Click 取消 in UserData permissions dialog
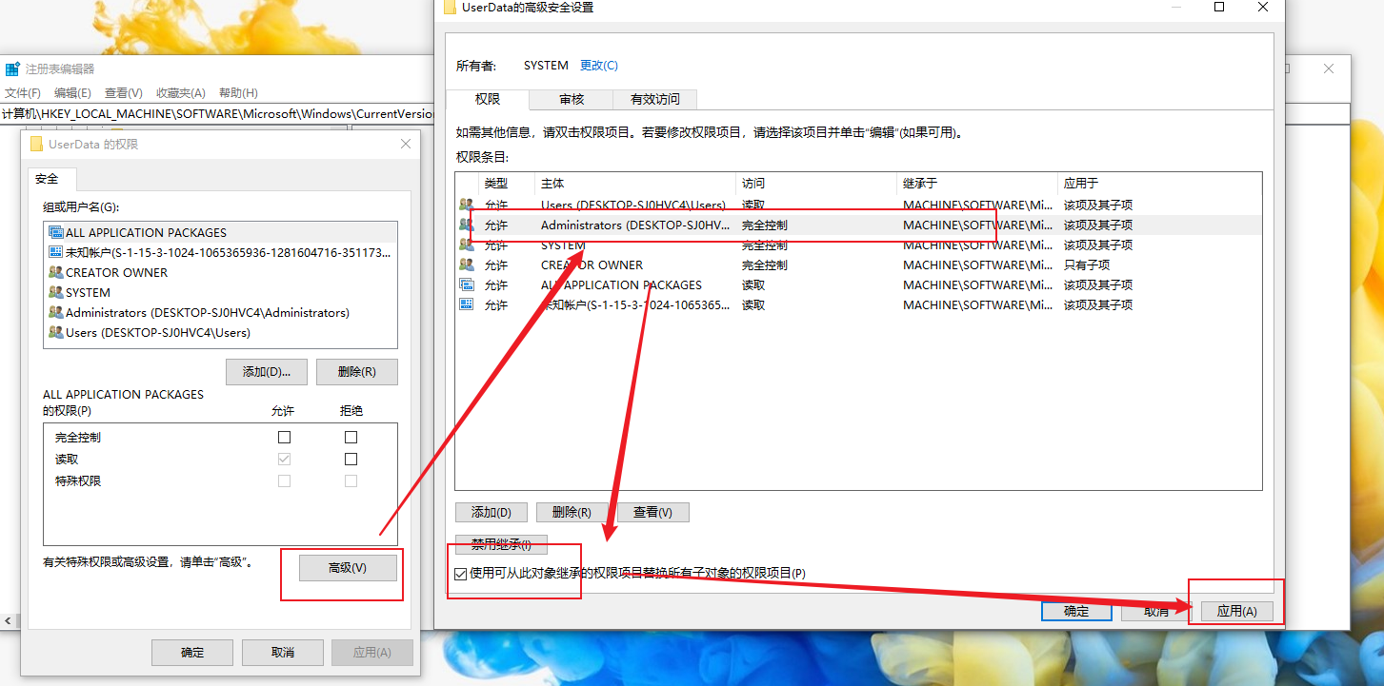 click(282, 653)
